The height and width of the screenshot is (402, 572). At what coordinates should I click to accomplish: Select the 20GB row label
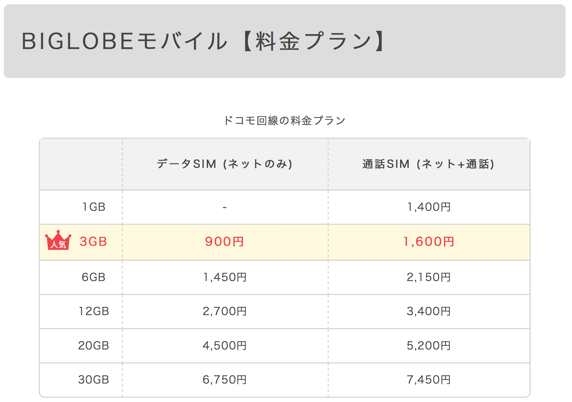94,346
